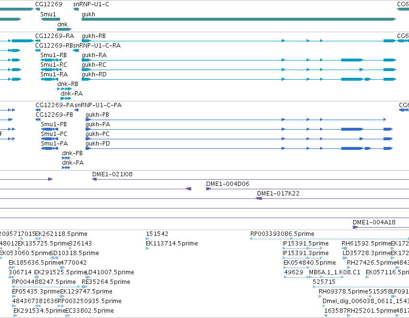Click the CG12269 gene label
409x318 pixels.
[x=49, y=4]
